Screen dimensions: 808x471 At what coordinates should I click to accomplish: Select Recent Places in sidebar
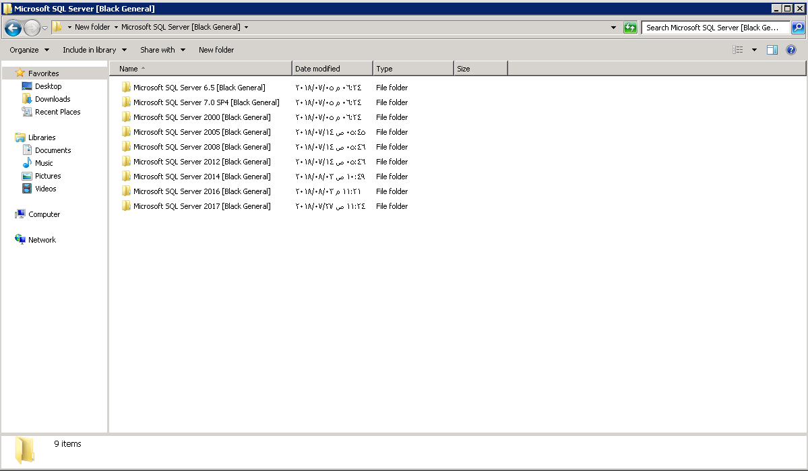57,112
